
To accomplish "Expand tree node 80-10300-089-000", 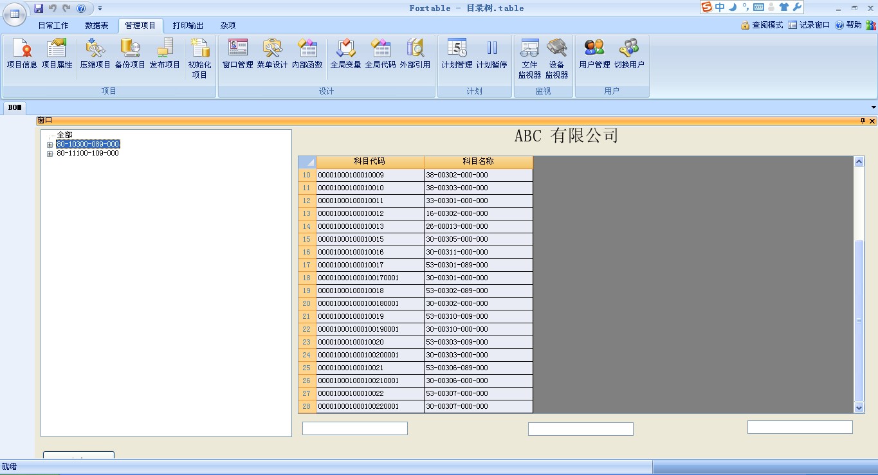I will click(x=50, y=145).
